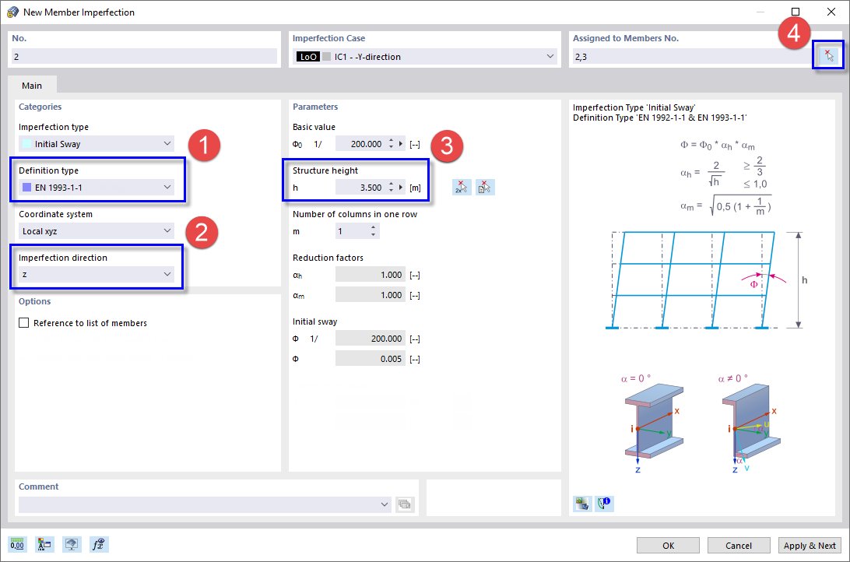Switch to the Main tab
Image resolution: width=850 pixels, height=562 pixels.
tap(32, 86)
